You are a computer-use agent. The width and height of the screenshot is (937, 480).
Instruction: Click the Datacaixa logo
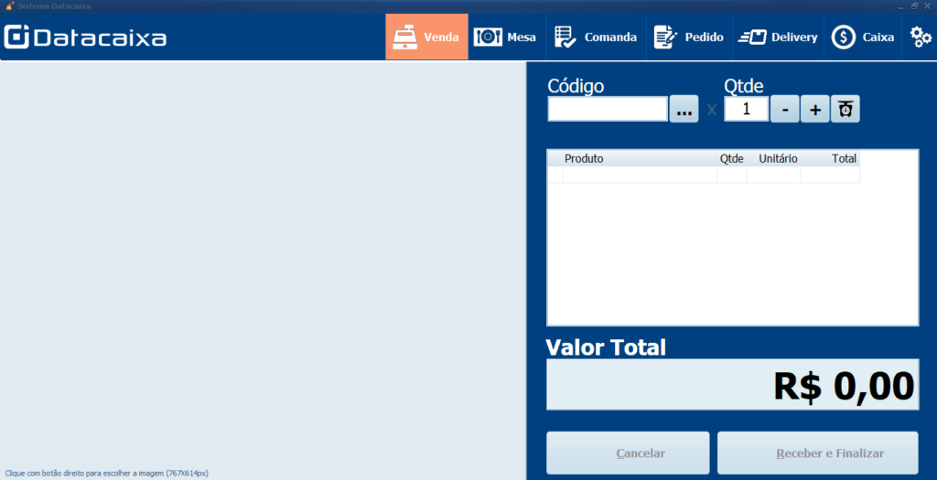click(85, 37)
